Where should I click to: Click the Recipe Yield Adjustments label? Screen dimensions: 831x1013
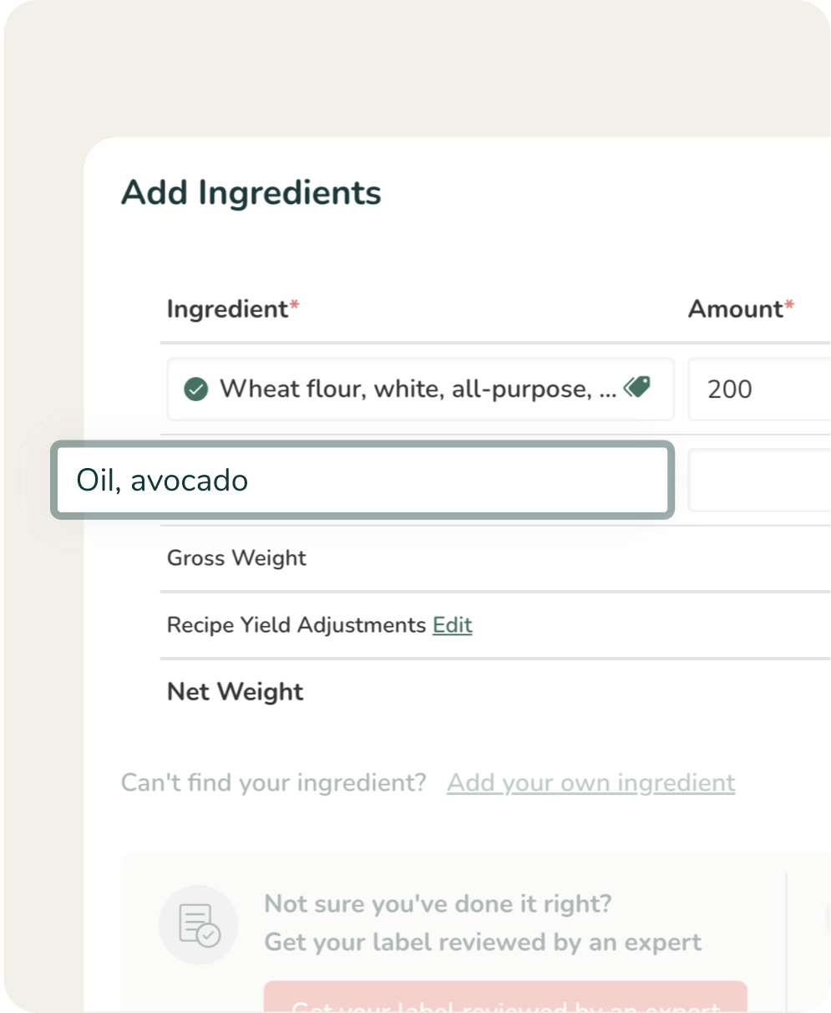click(296, 625)
